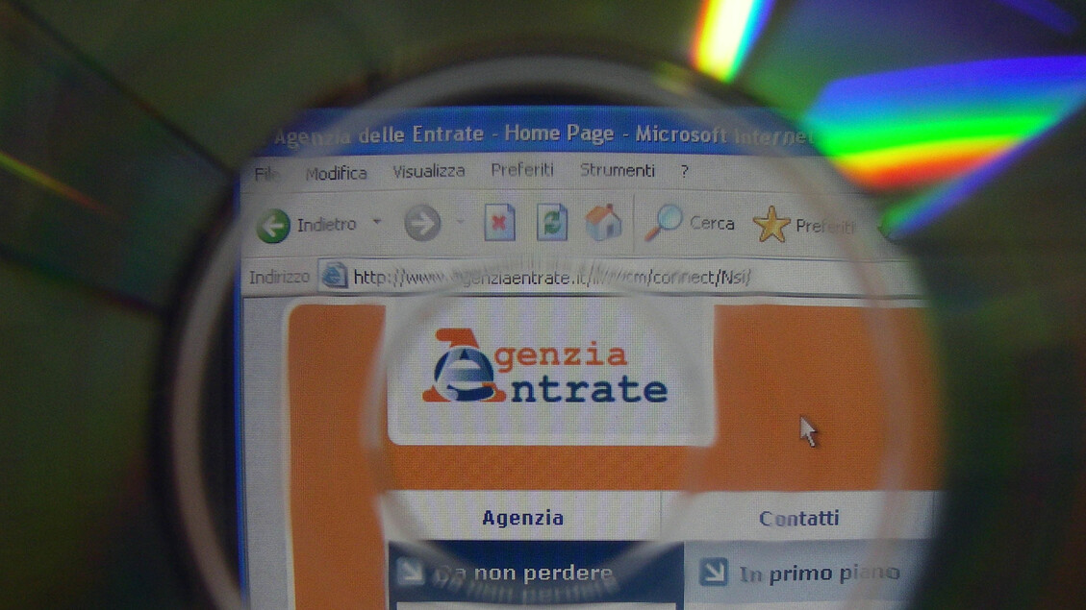Click the grey forward arrow button
The width and height of the screenshot is (1086, 610).
point(422,225)
